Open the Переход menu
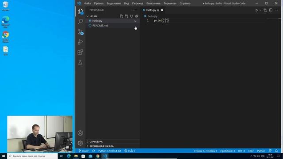Image resolution: width=283 pixels, height=159 pixels. [138, 3]
